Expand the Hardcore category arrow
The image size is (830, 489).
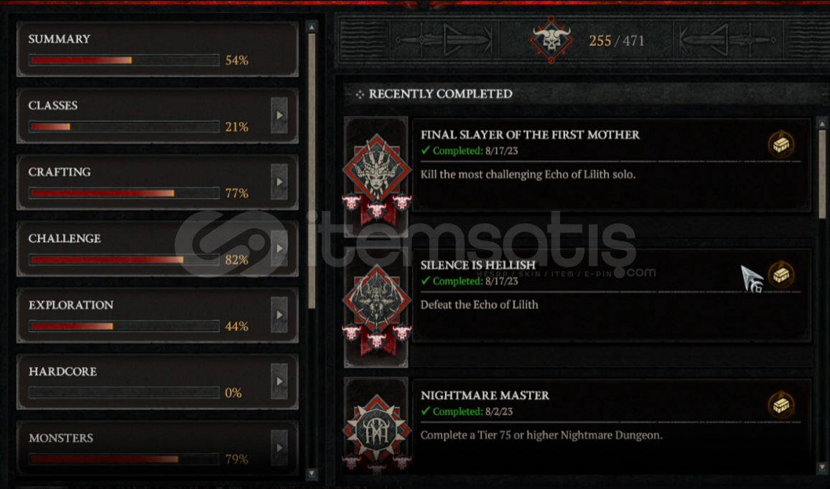click(x=279, y=381)
